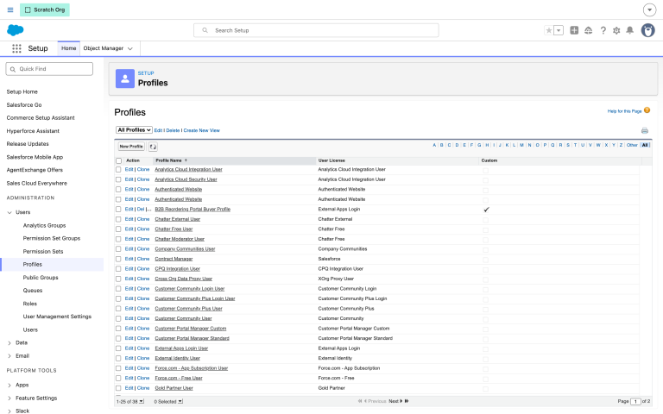Screen dimensions: 663x414
Task: Filter profiles by Other
Action: [x=632, y=145]
